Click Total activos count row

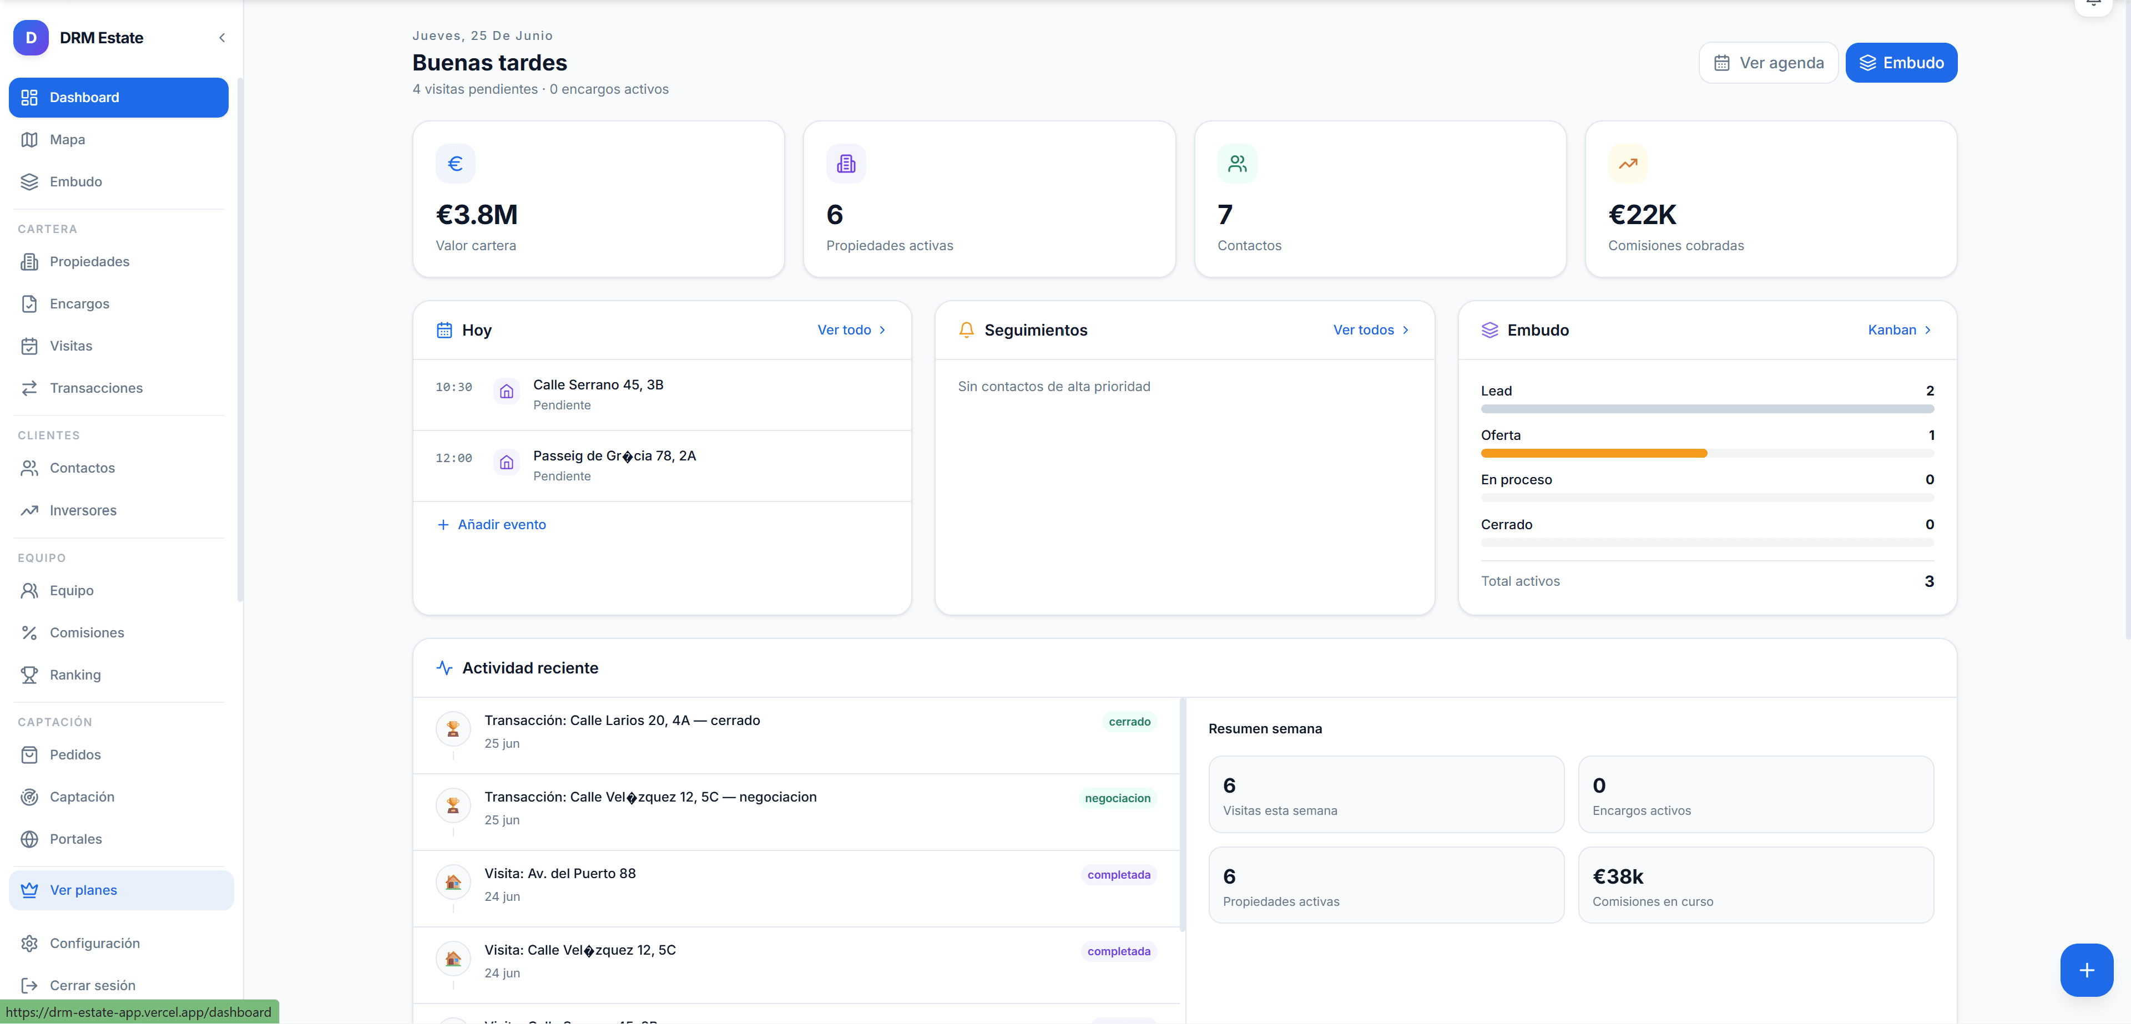(x=1706, y=581)
